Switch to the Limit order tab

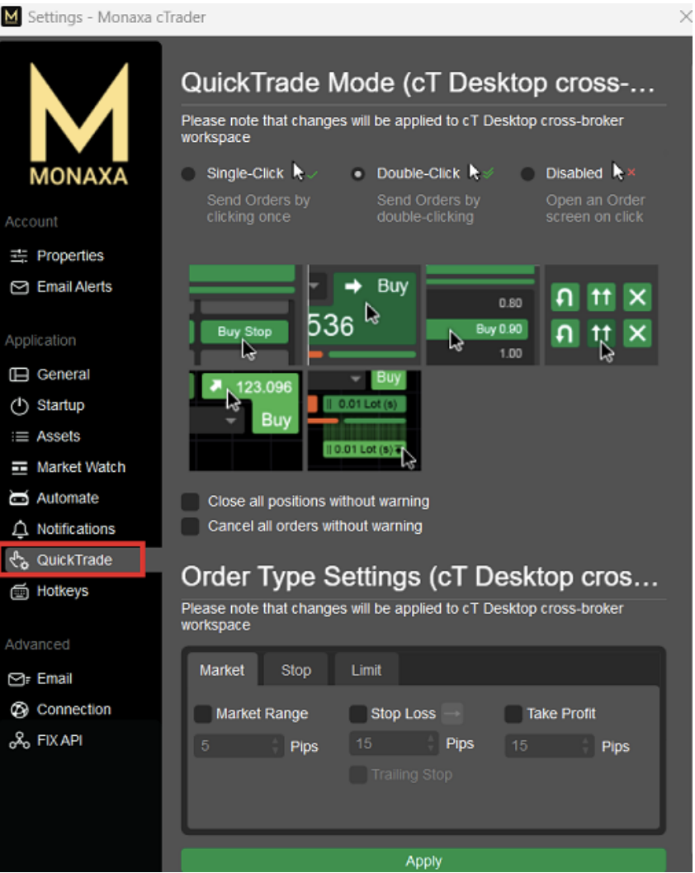tap(366, 670)
